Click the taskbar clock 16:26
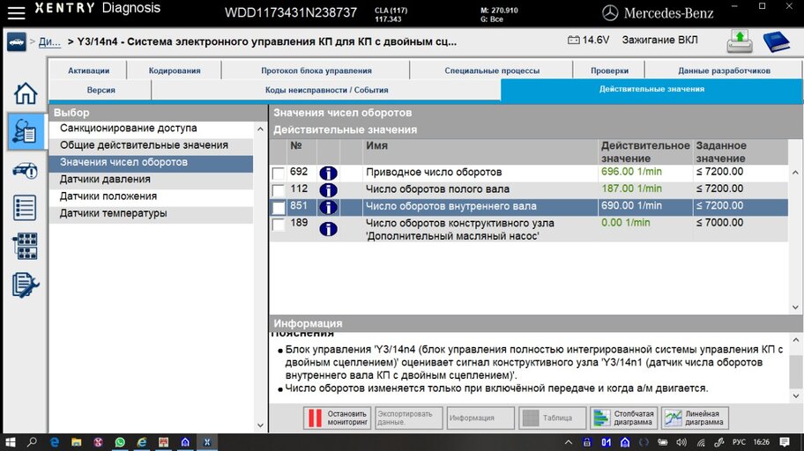 [x=761, y=442]
